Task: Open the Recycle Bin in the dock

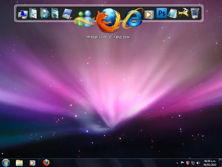Action: coord(195,13)
